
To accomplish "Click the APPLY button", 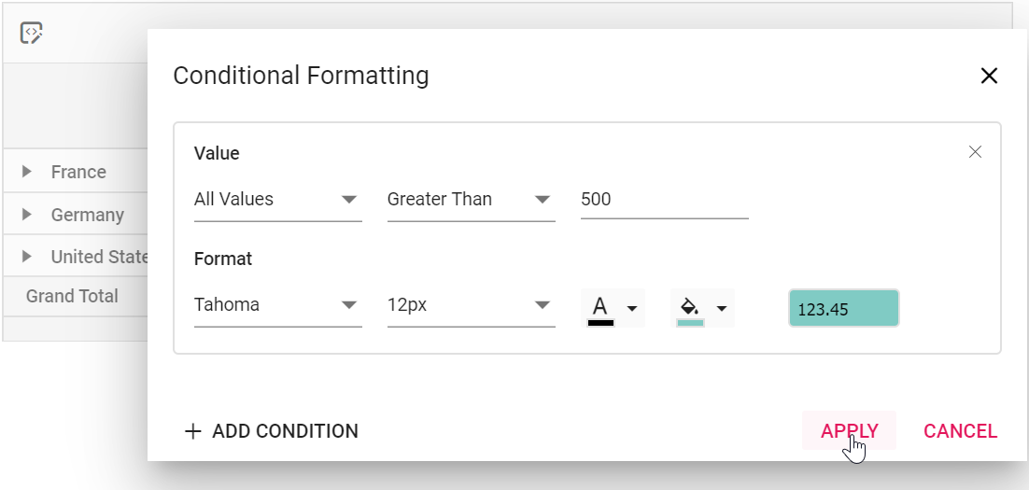I will (x=849, y=431).
